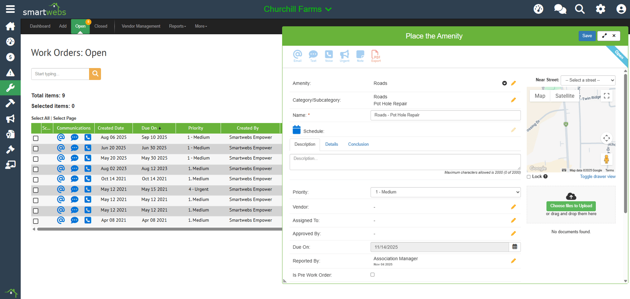Image resolution: width=630 pixels, height=299 pixels.
Task: Click the Urgent megaphone icon
Action: pos(345,56)
